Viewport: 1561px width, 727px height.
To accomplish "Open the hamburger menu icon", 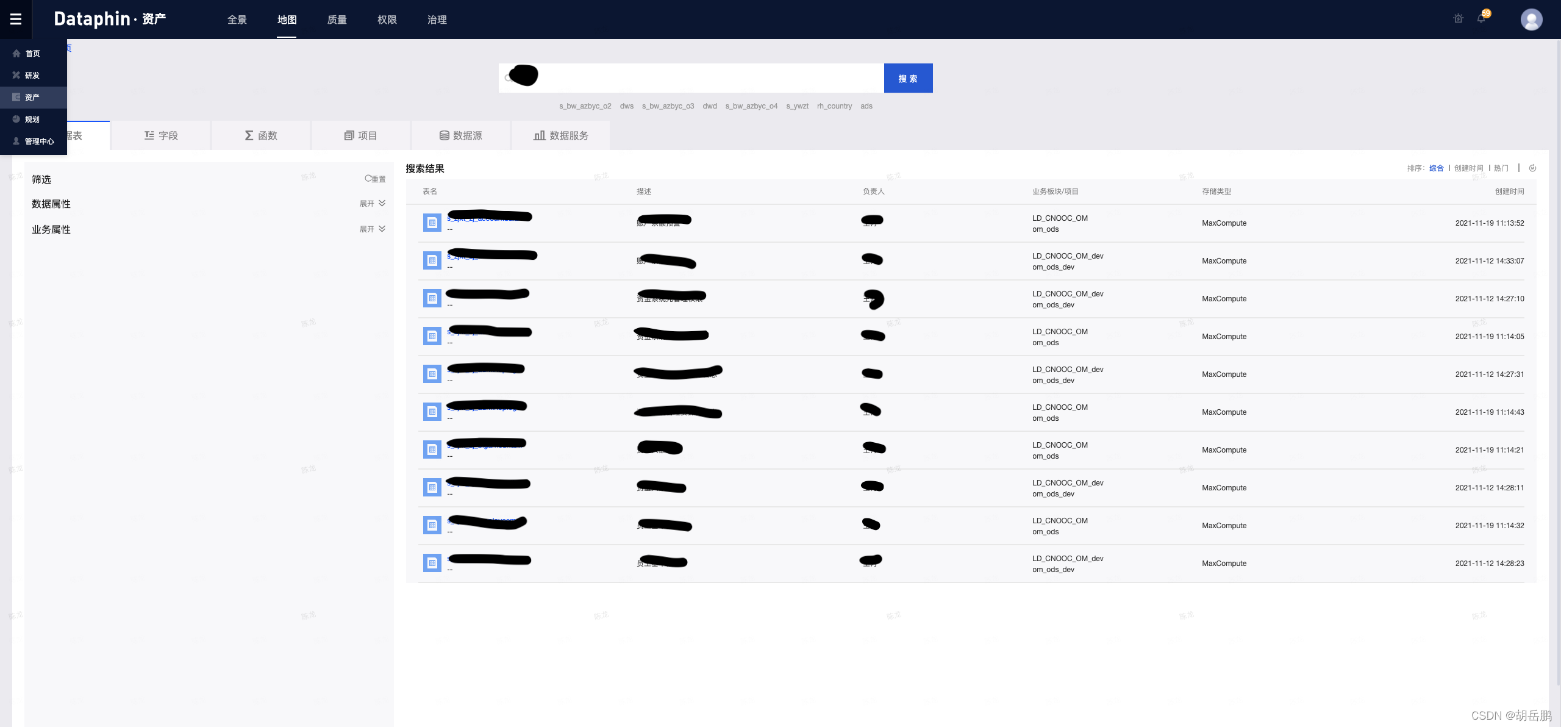I will click(16, 20).
